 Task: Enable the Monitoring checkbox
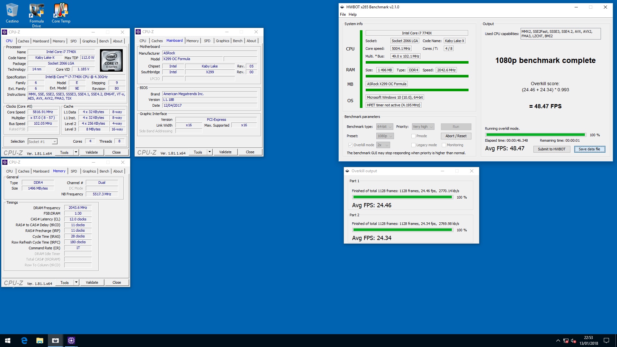click(444, 145)
